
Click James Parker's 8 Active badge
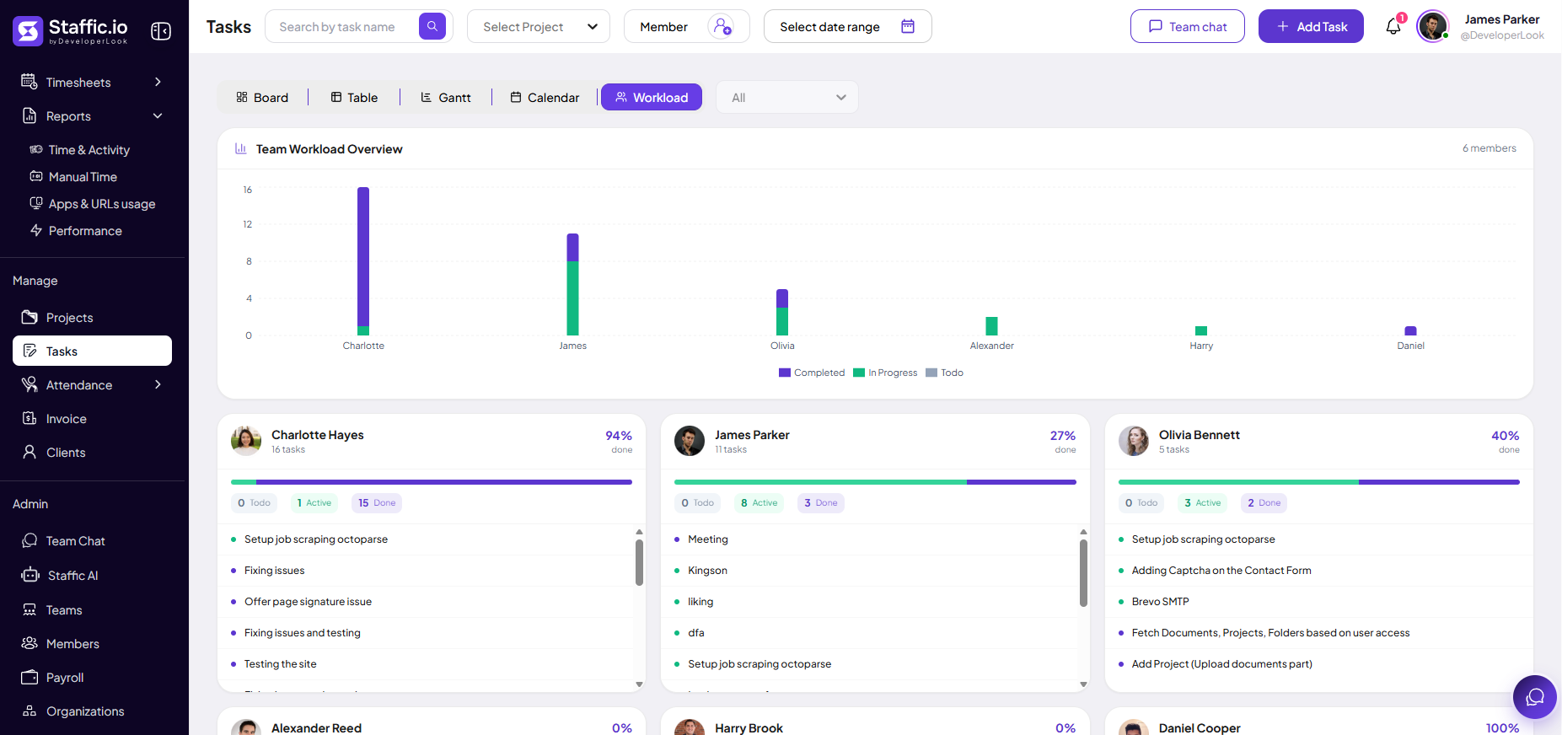point(759,502)
